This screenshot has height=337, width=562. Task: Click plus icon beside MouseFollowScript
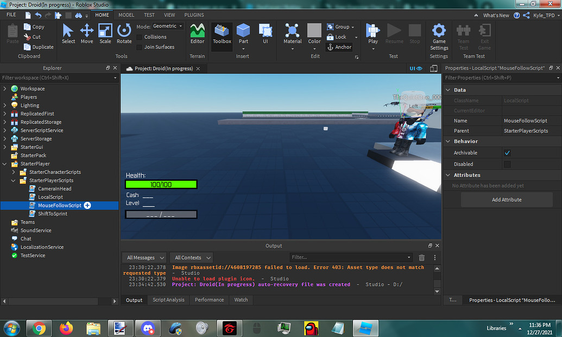87,205
